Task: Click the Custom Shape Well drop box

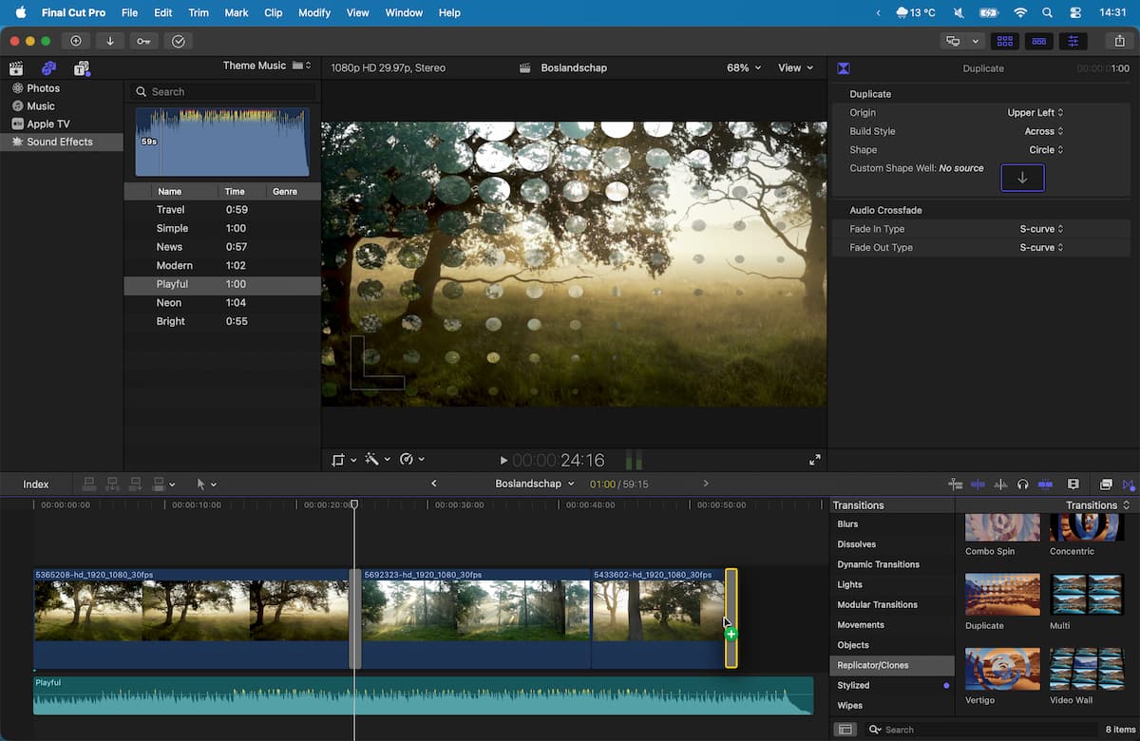Action: pyautogui.click(x=1022, y=178)
